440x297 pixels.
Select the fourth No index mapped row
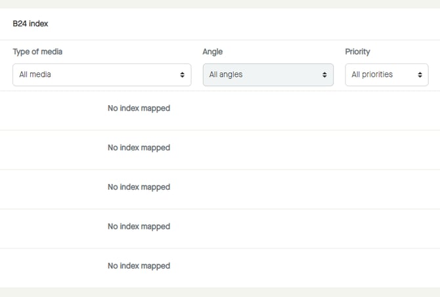[x=139, y=227]
